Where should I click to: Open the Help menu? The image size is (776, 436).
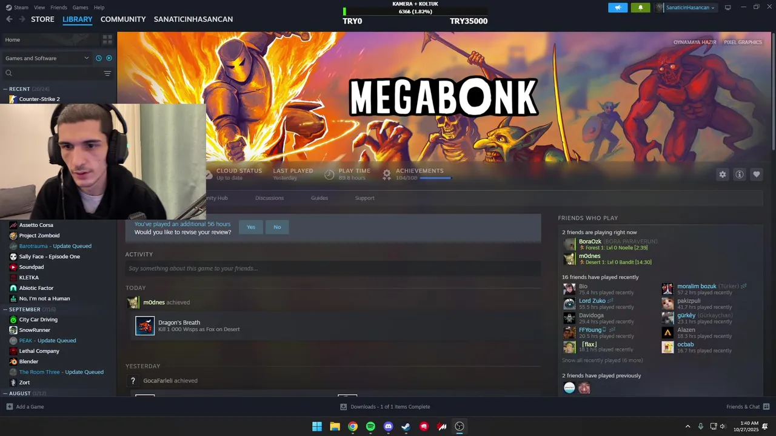pyautogui.click(x=99, y=7)
